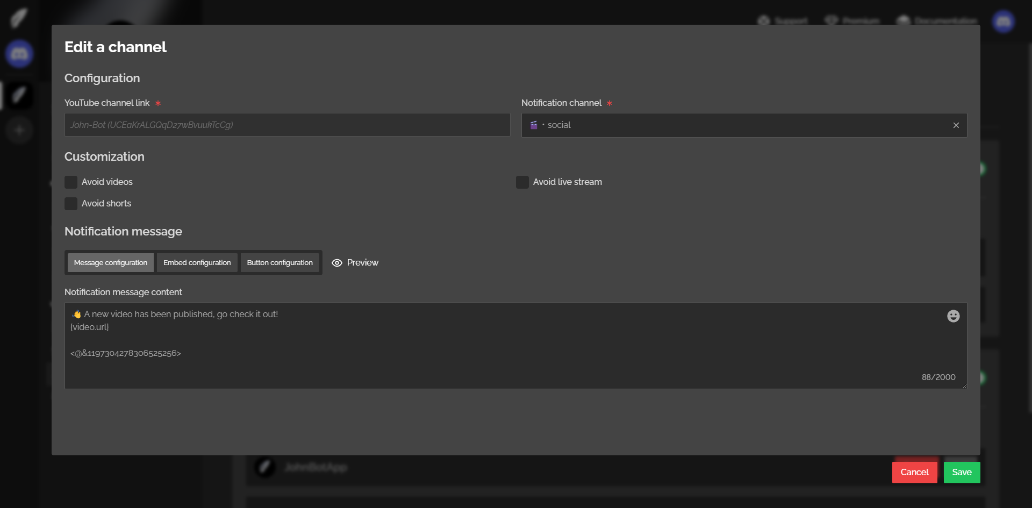Open the Discord avatar in top-right corner
Screen dimensions: 1032x508
(x=1003, y=22)
